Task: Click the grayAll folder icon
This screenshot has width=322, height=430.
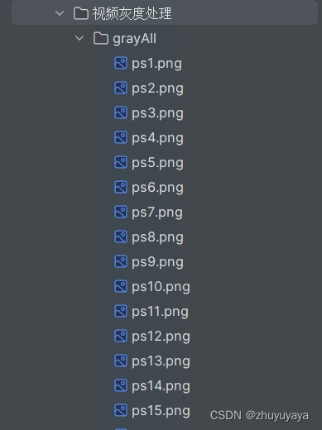Action: tap(100, 38)
